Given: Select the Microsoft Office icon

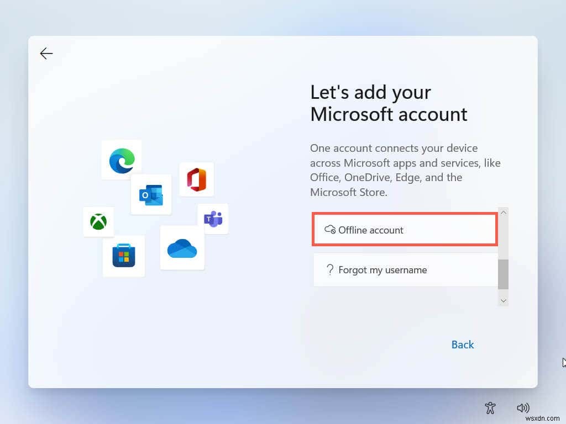Looking at the screenshot, I should click(197, 179).
